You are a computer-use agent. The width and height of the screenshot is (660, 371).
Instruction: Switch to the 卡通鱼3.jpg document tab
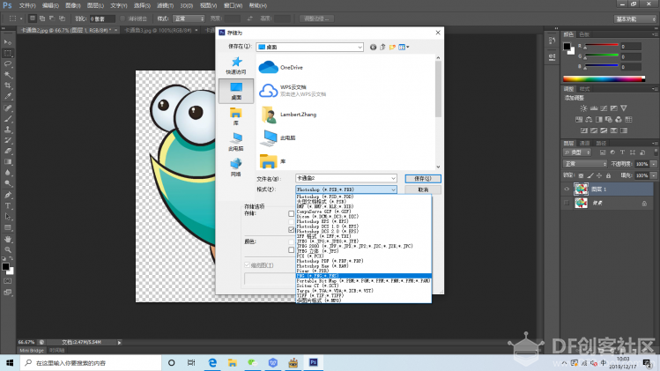click(x=159, y=30)
